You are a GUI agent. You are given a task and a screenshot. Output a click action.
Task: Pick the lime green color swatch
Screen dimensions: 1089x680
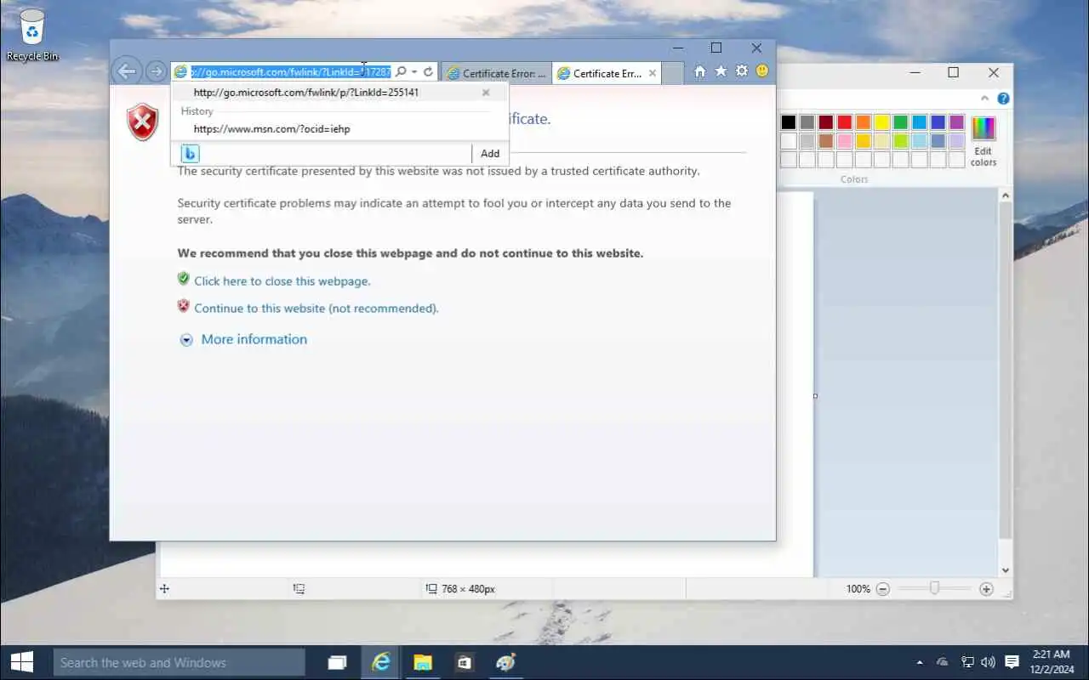pos(901,141)
